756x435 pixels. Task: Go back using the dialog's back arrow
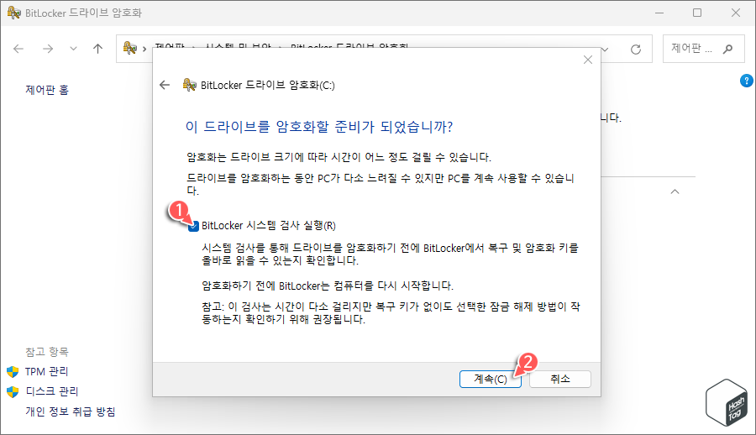click(165, 86)
